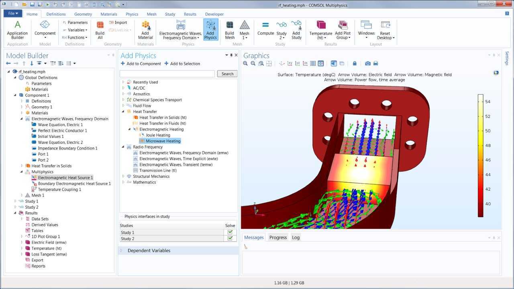The height and width of the screenshot is (289, 514).
Task: Toggle scene light in the Graphics toolbar
Action: [334, 63]
